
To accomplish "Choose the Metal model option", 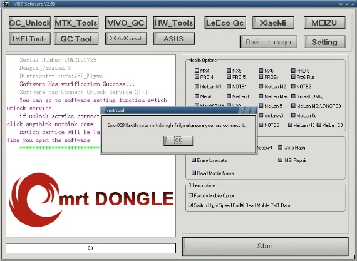I will [x=197, y=96].
